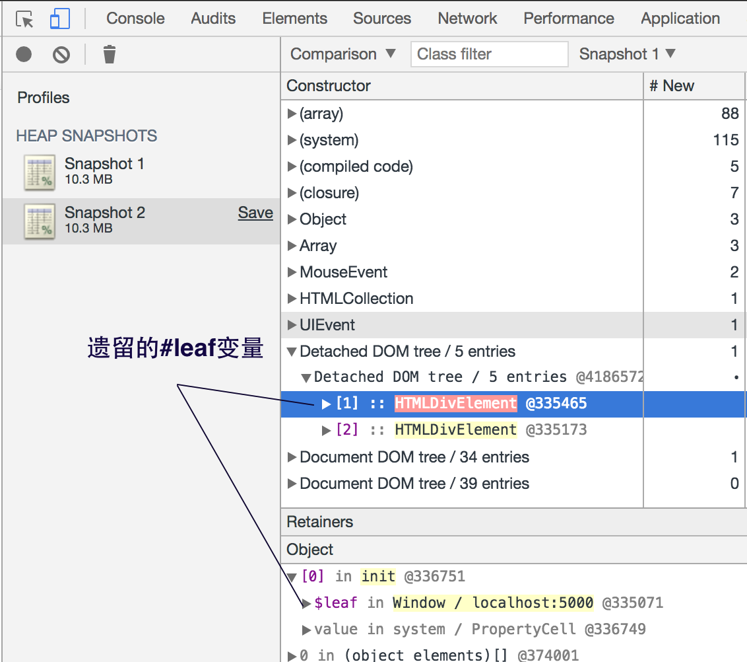Expand Document DOM tree / 39 entries

(292, 484)
